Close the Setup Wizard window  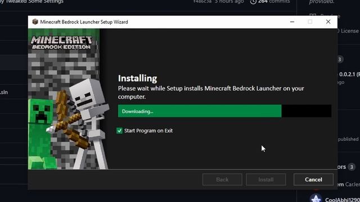point(328,22)
